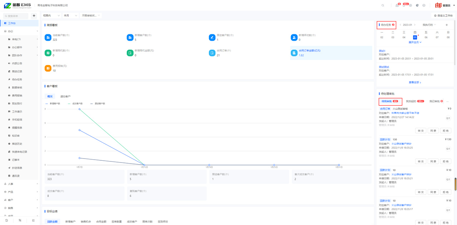Switch to the 我发起的 approval tab
The image size is (457, 225).
click(x=415, y=101)
